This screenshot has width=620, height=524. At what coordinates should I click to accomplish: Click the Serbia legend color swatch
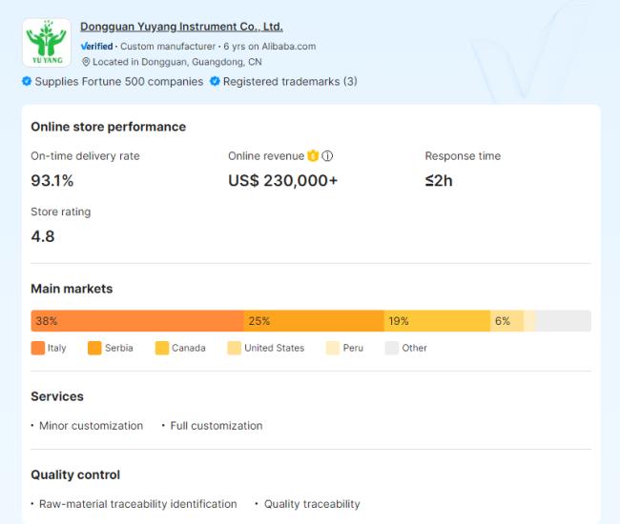[x=94, y=348]
